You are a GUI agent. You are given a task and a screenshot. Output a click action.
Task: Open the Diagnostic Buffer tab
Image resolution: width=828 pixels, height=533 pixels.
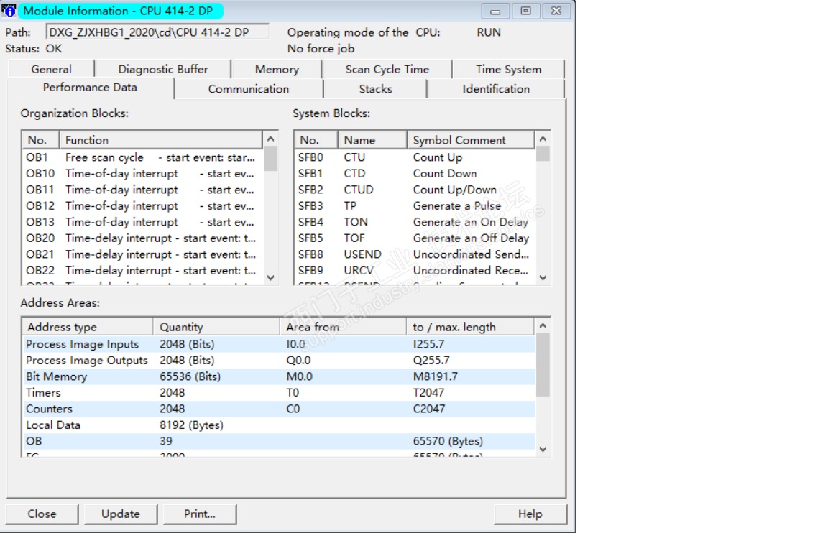tap(163, 70)
